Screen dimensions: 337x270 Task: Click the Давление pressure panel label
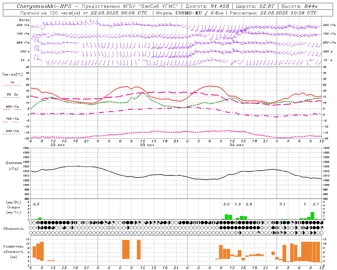click(x=14, y=163)
